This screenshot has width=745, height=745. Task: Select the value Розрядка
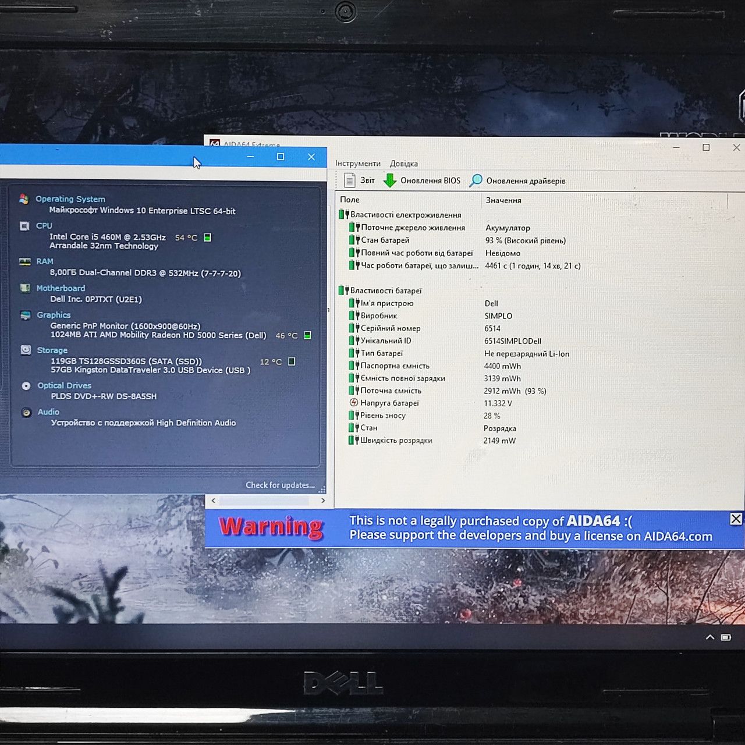point(500,428)
